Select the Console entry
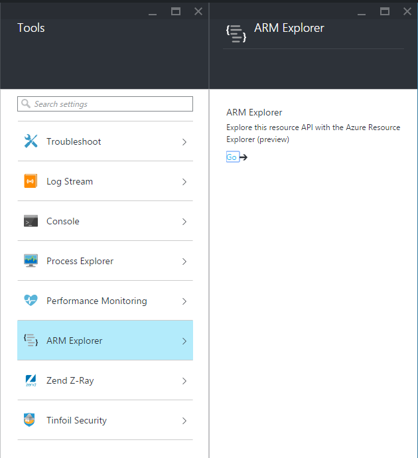Screen dimensions: 418x458 105,221
